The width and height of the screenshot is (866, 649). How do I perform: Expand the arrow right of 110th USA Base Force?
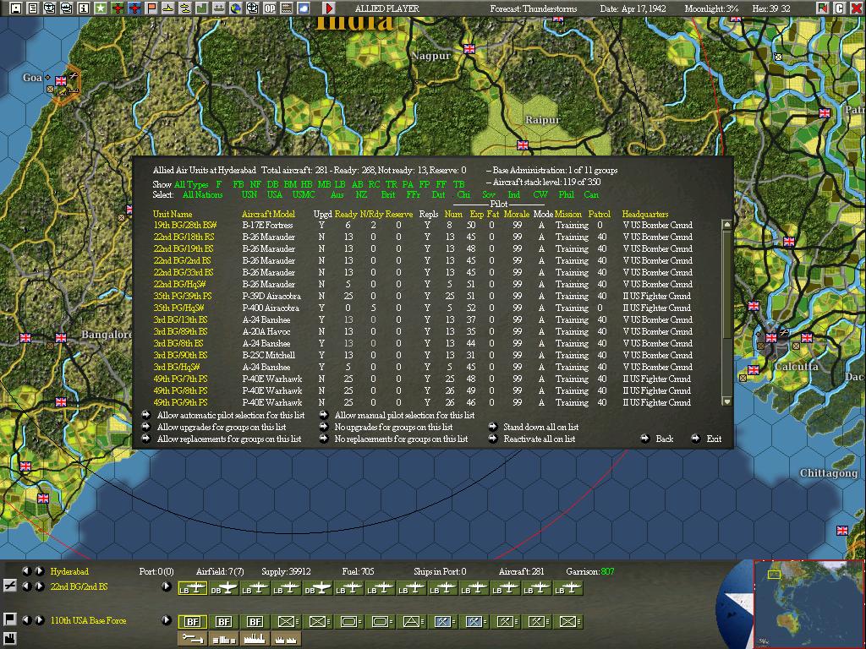pos(166,619)
